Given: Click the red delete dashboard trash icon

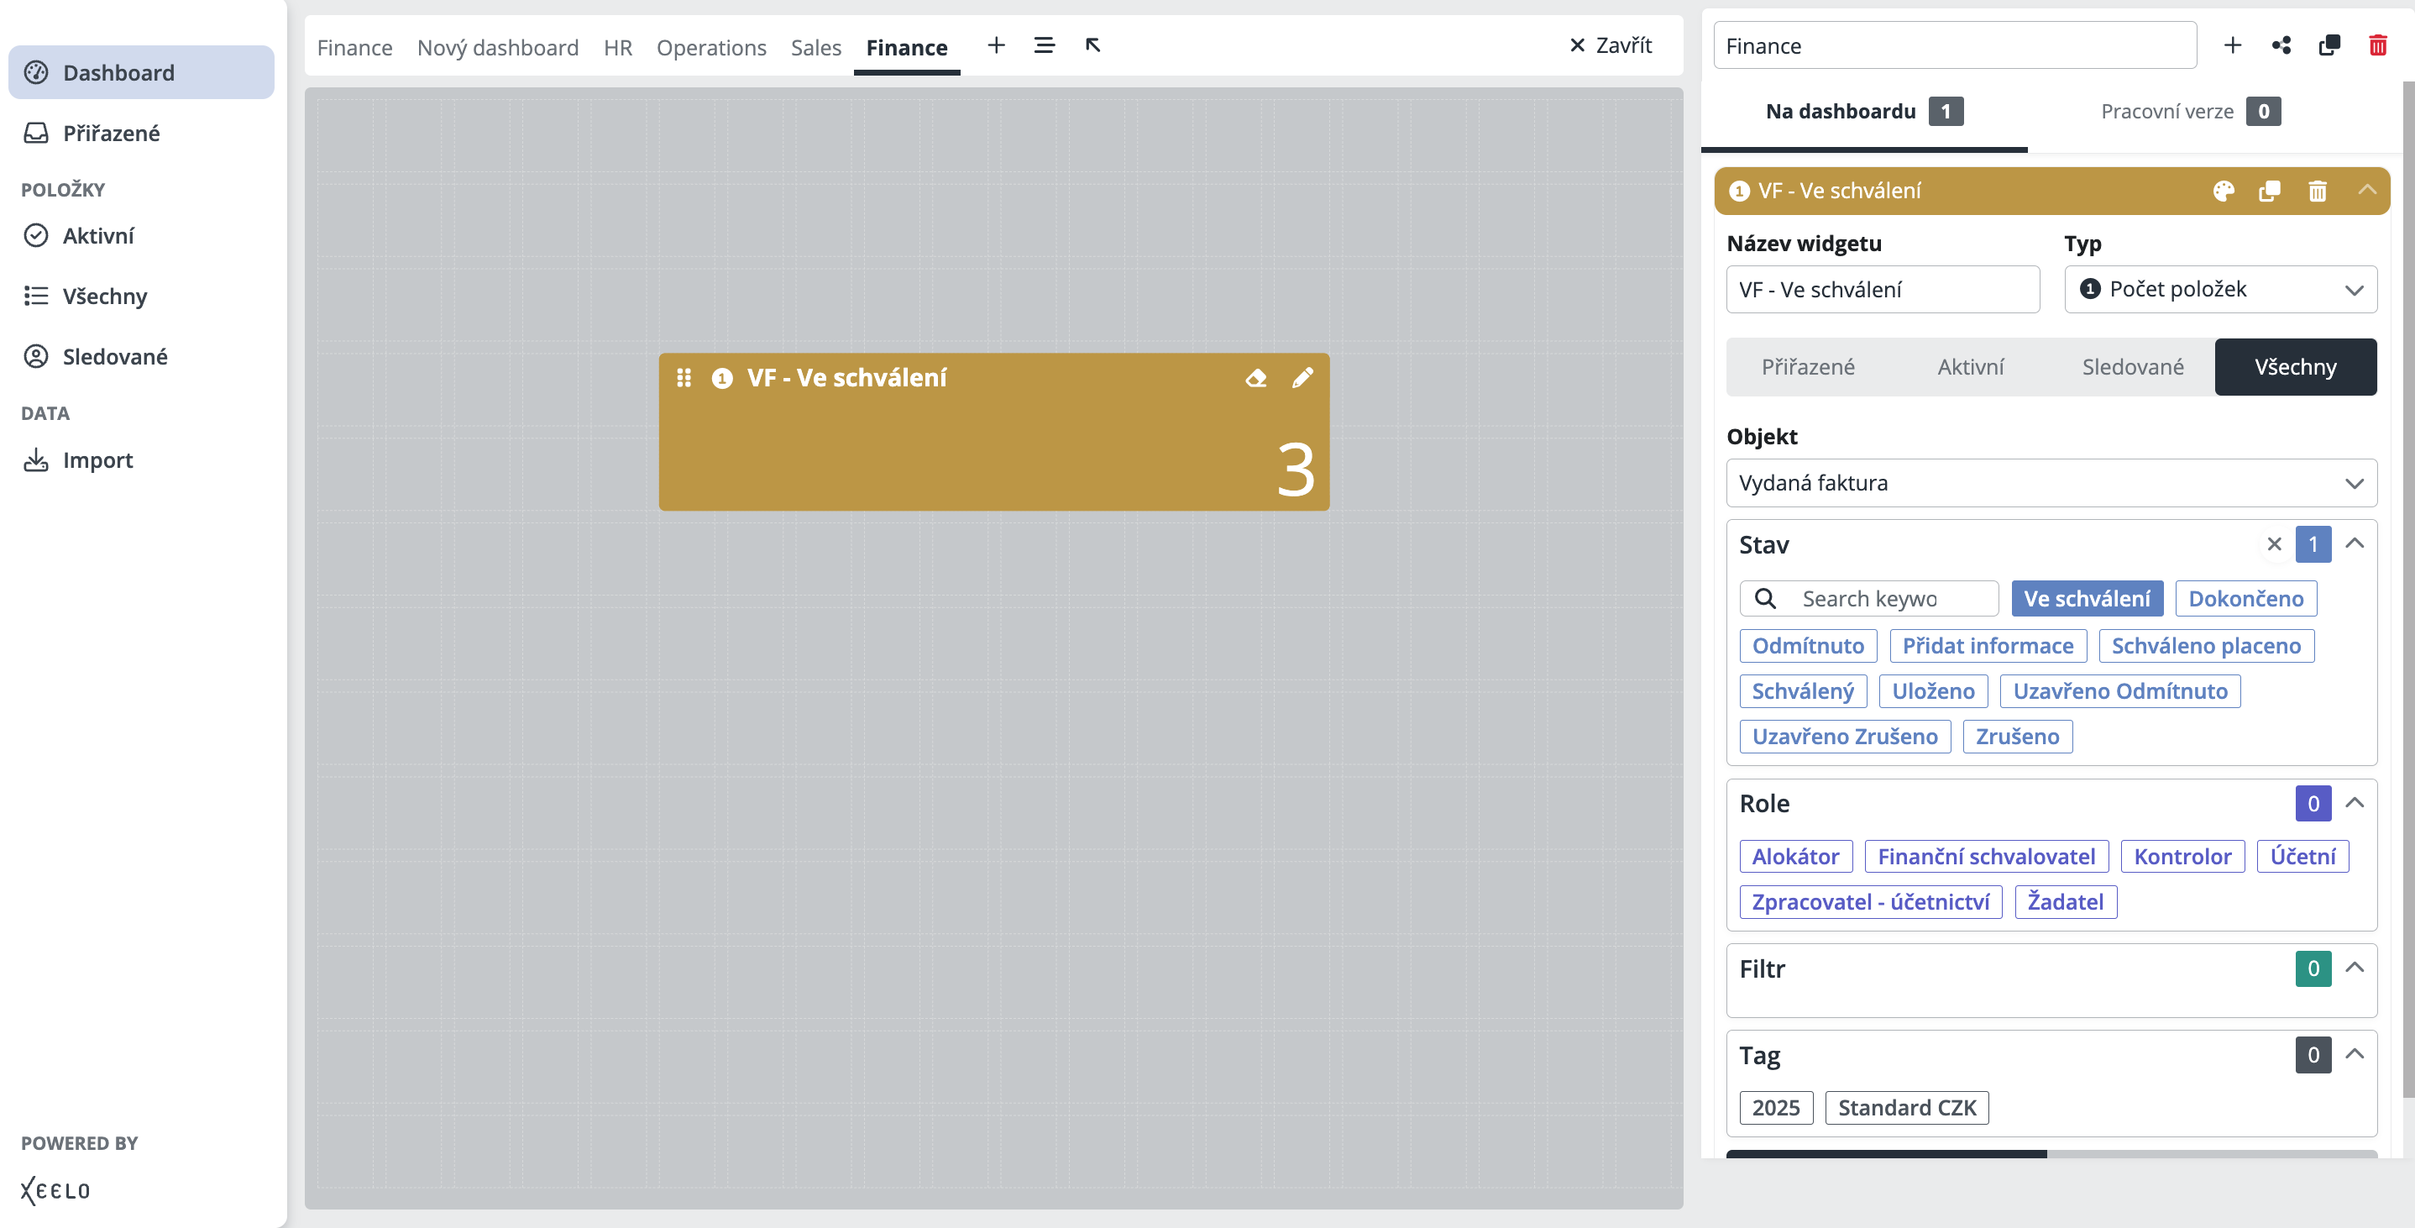Looking at the screenshot, I should click(x=2377, y=45).
